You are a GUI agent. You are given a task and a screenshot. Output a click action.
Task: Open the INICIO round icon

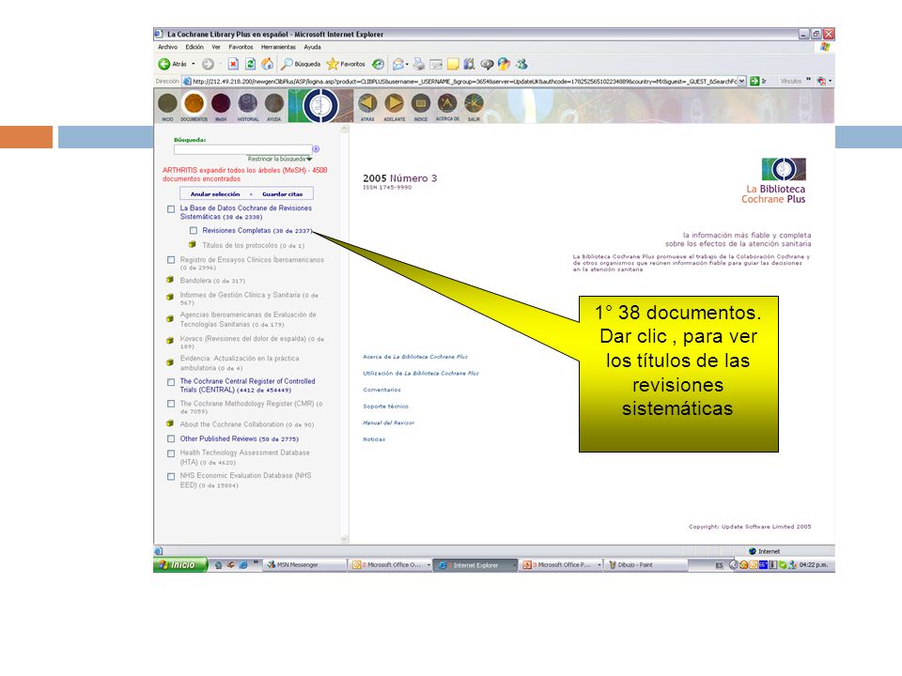pyautogui.click(x=167, y=104)
